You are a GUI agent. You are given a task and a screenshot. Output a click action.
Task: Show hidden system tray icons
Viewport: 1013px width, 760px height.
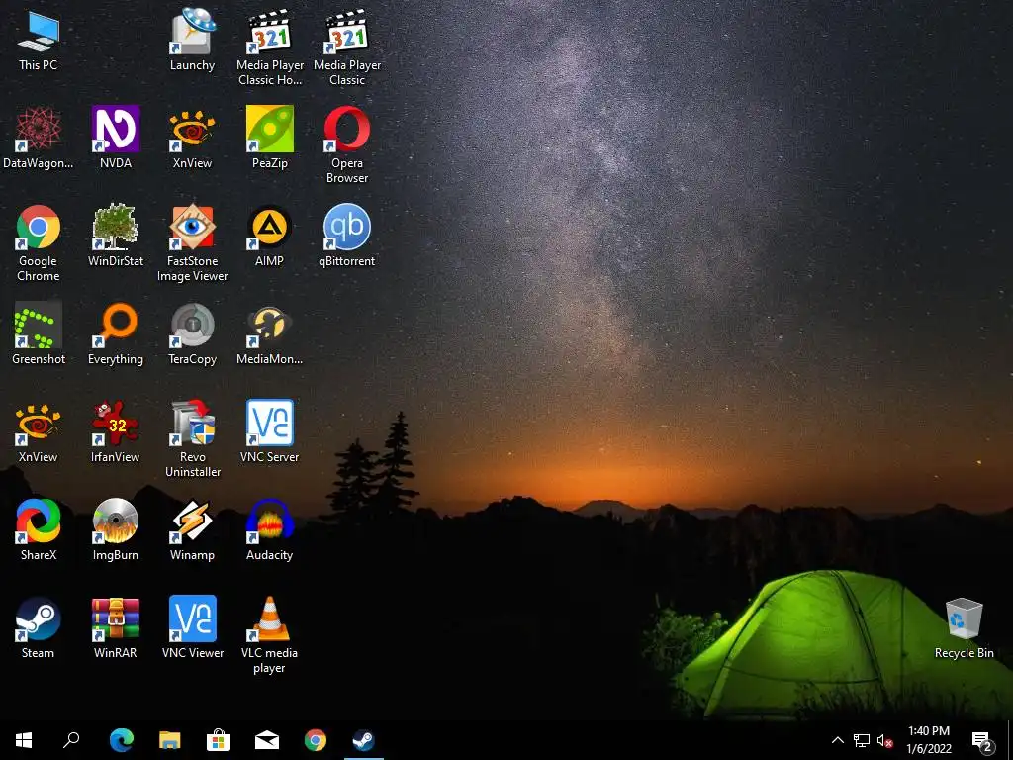tap(837, 740)
